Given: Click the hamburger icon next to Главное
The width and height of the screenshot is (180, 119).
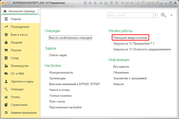Looking at the screenshot, I should pyautogui.click(x=6, y=19).
